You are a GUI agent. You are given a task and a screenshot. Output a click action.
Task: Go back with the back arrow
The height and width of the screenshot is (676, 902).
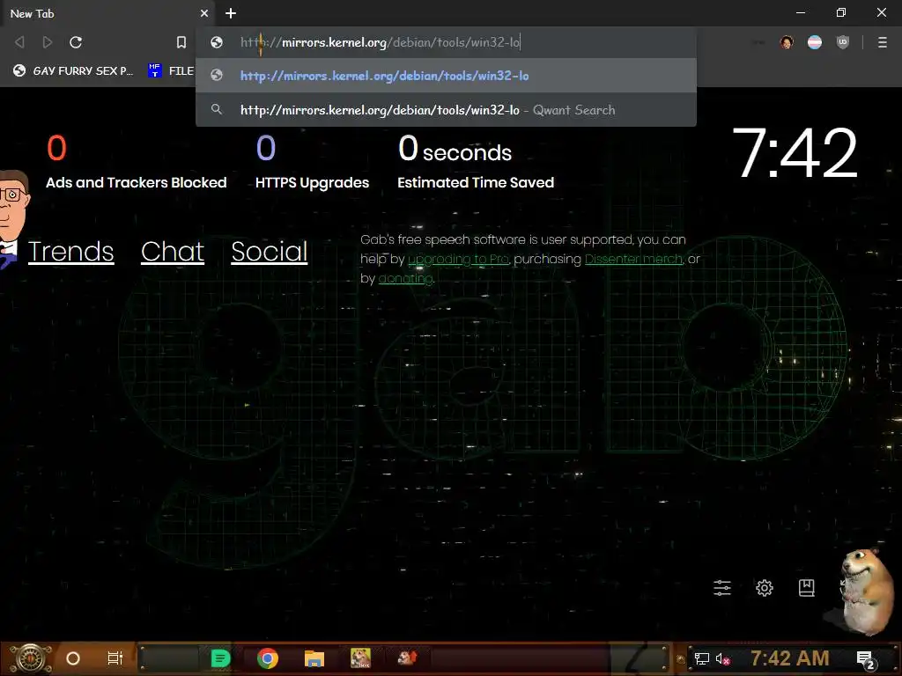tap(19, 42)
